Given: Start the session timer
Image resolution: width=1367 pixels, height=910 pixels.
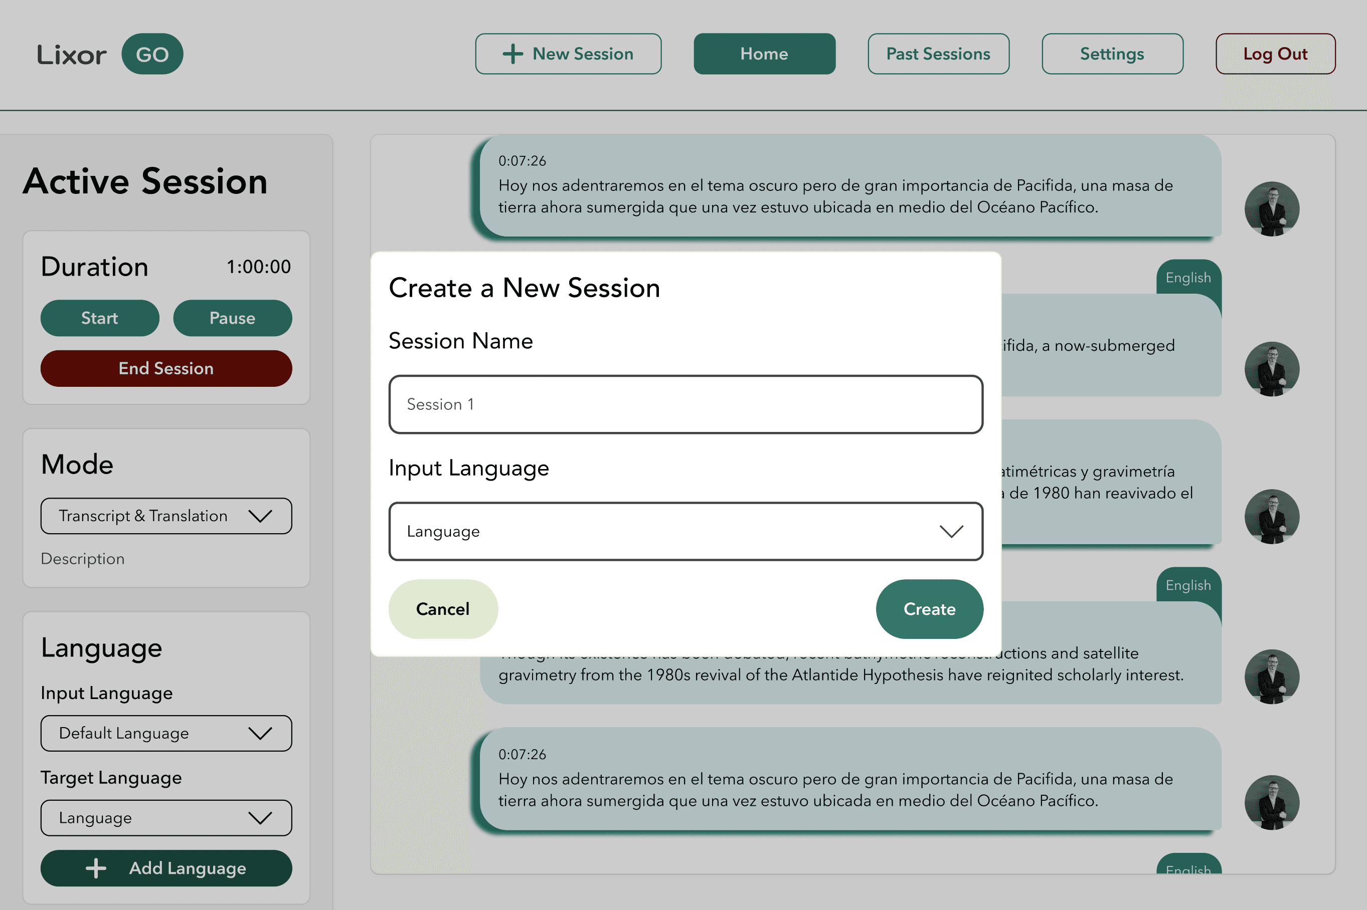Looking at the screenshot, I should 100,318.
